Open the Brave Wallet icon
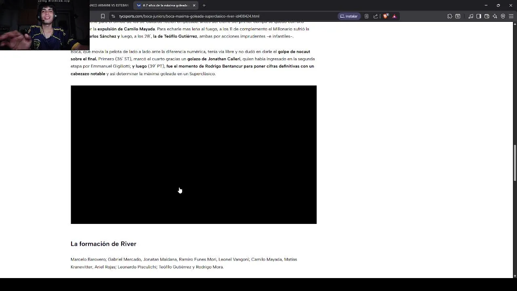 click(487, 16)
